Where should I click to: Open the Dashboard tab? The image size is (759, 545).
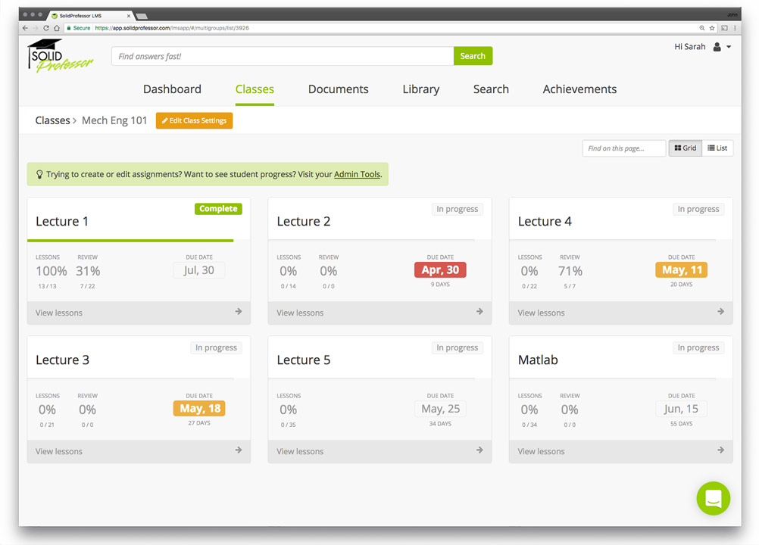point(172,89)
